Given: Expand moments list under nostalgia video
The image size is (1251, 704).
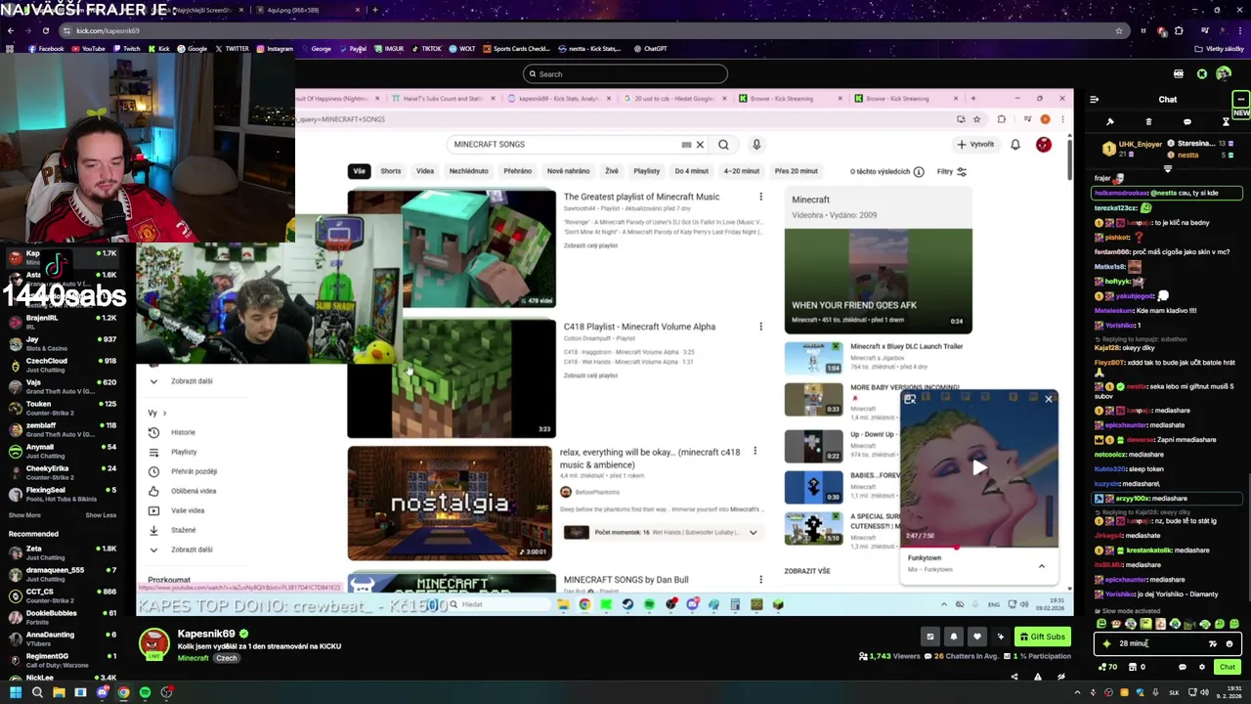Looking at the screenshot, I should (x=753, y=533).
